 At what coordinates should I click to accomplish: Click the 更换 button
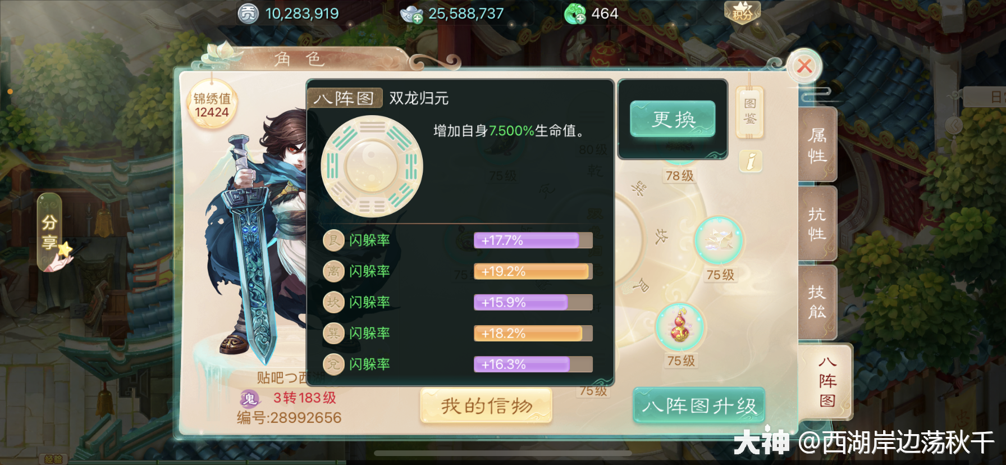pyautogui.click(x=673, y=119)
